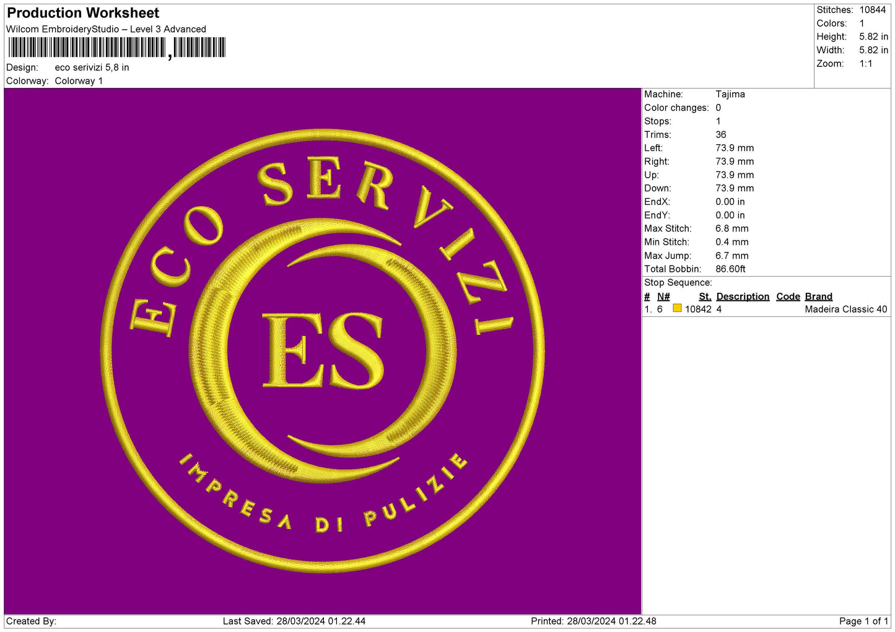Click the Trims value '36'

tap(721, 134)
